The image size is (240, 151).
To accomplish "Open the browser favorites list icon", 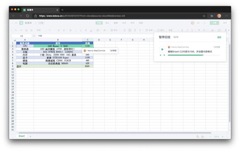I will (x=212, y=16).
